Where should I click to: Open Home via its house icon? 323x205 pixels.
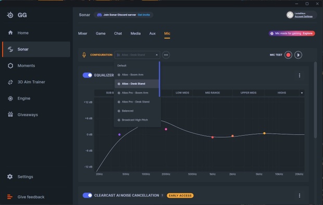click(x=10, y=33)
